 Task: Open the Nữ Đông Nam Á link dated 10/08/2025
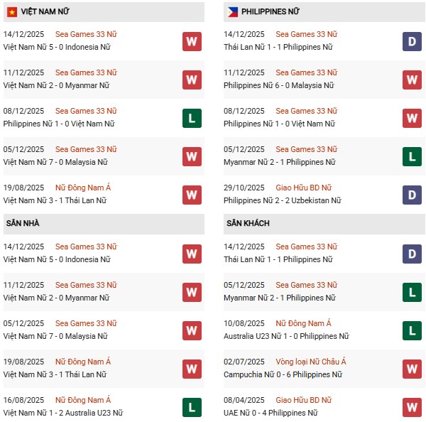coord(303,324)
